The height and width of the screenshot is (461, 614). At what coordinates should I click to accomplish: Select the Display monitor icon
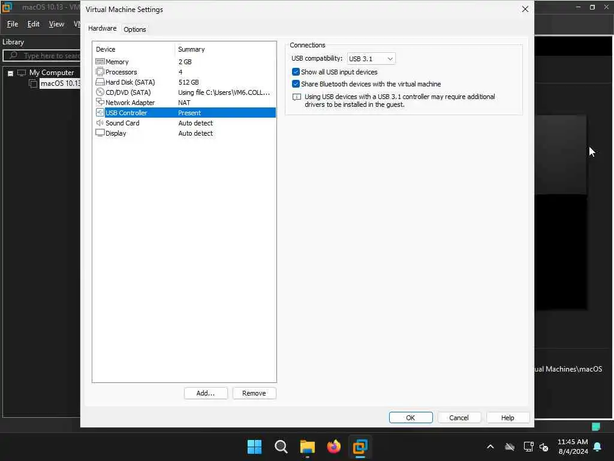[x=100, y=133]
